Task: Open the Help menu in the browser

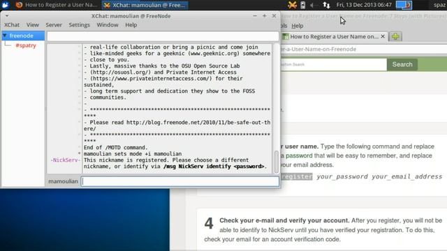Action: click(x=298, y=26)
